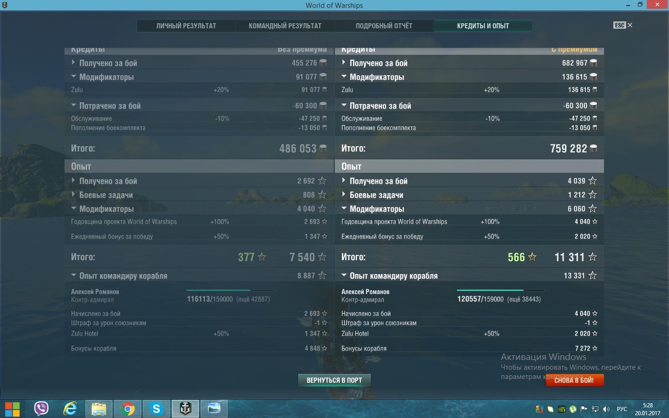Click the star icon next to 2 692
The image size is (669, 418).
322,181
